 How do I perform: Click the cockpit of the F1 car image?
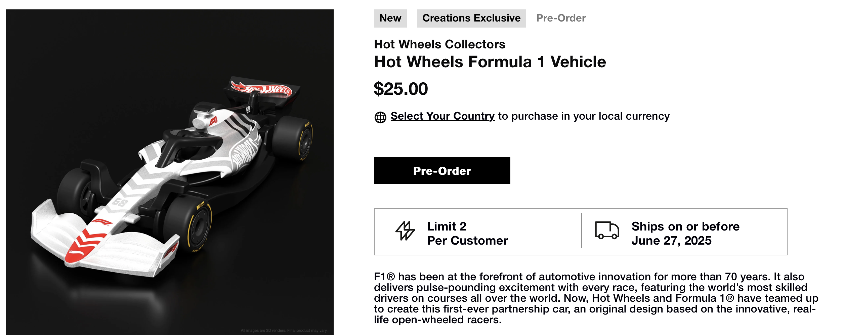[x=188, y=144]
